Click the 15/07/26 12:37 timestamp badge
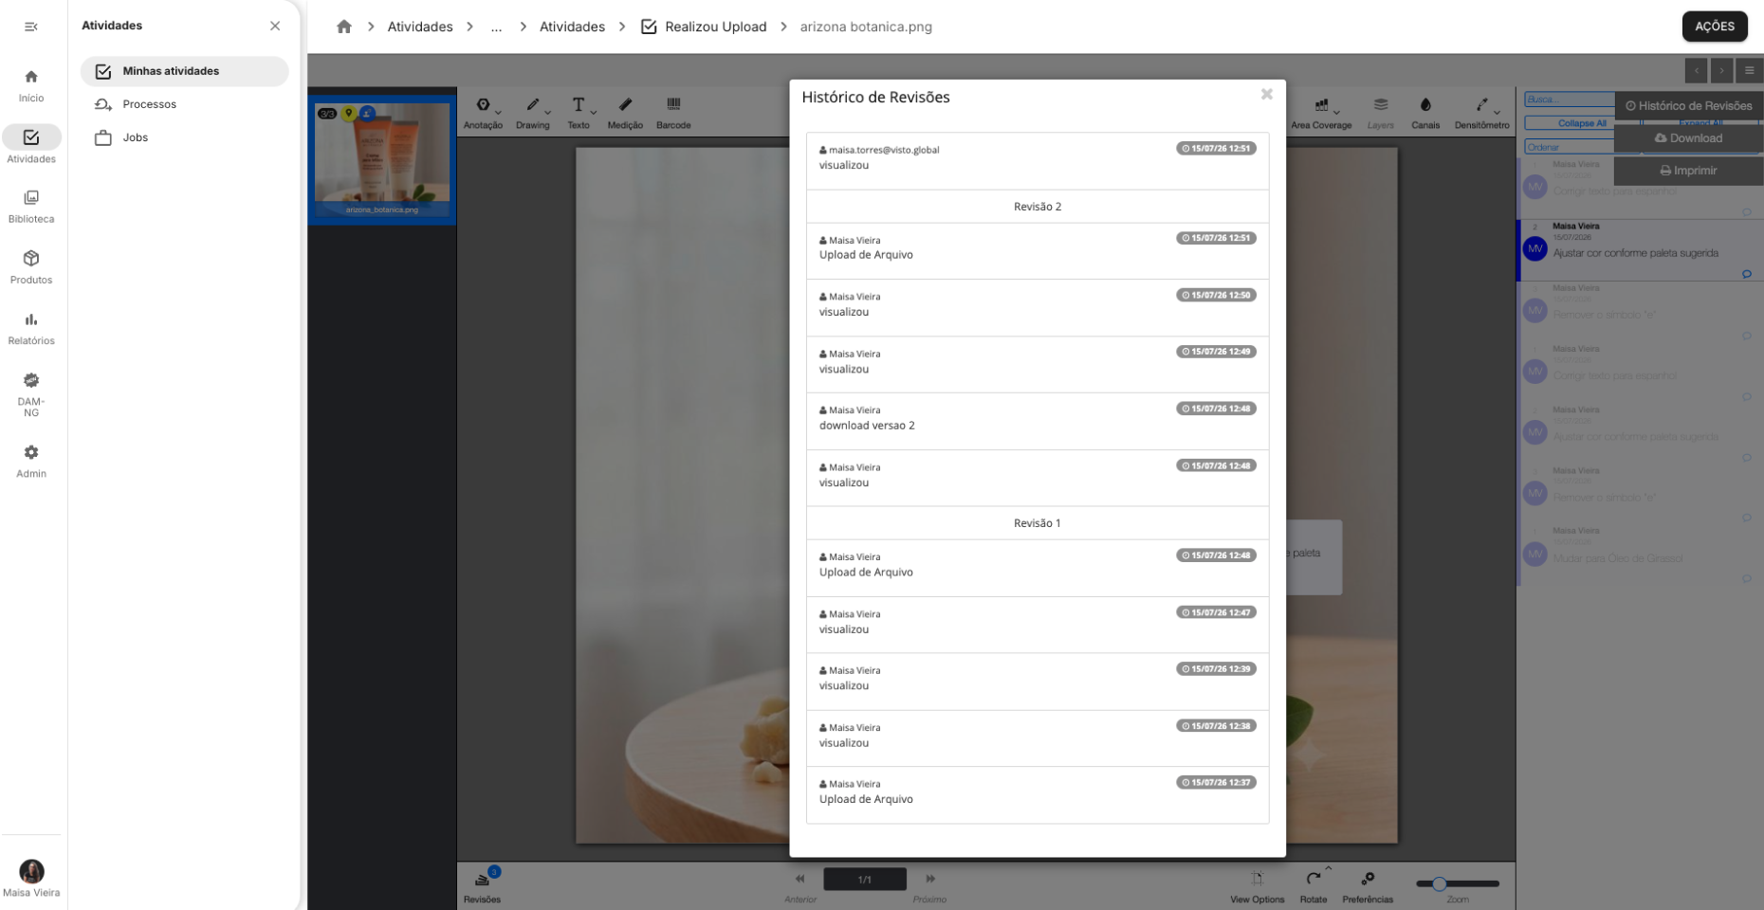 point(1217,783)
